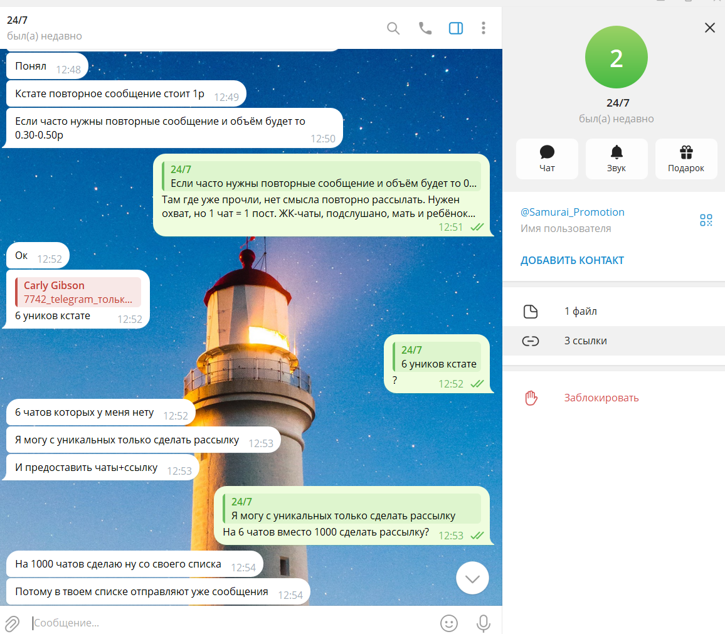Expand the 3 ссылки shared links section
The height and width of the screenshot is (634, 725).
tap(613, 341)
